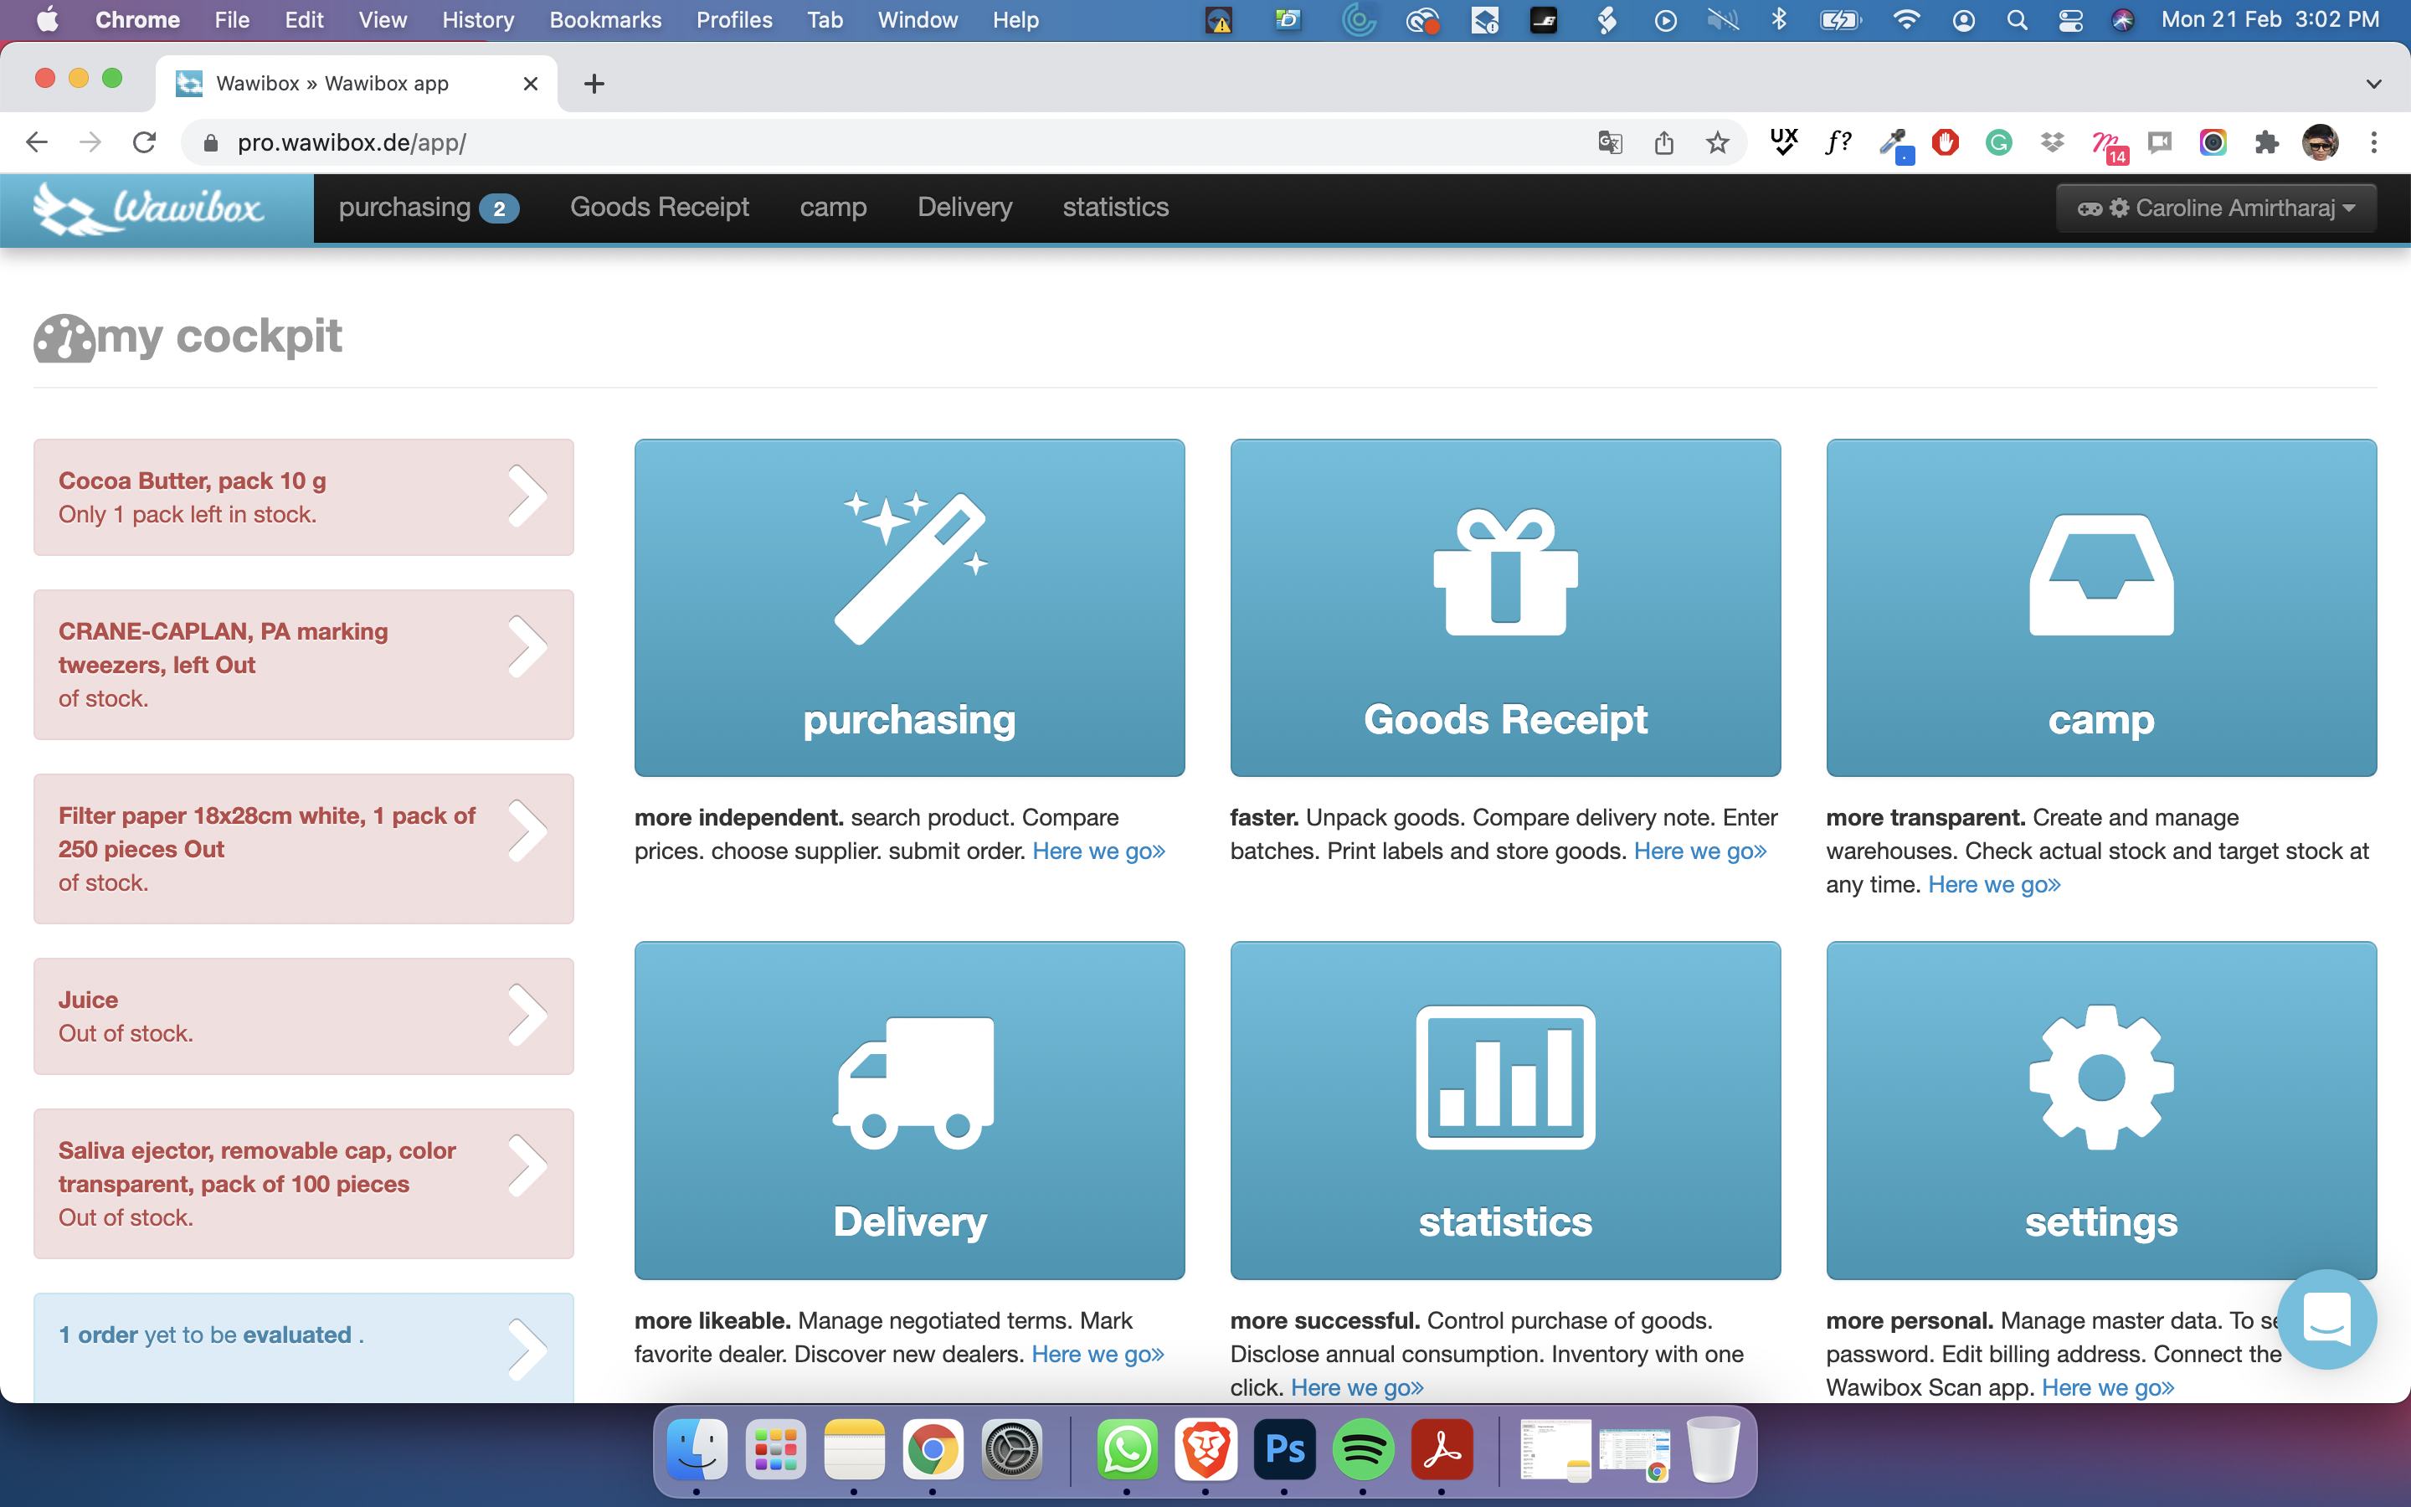Expand the Caroline Amirtharaj user dropdown
Viewport: 2411px width, 1507px height.
pos(2217,208)
